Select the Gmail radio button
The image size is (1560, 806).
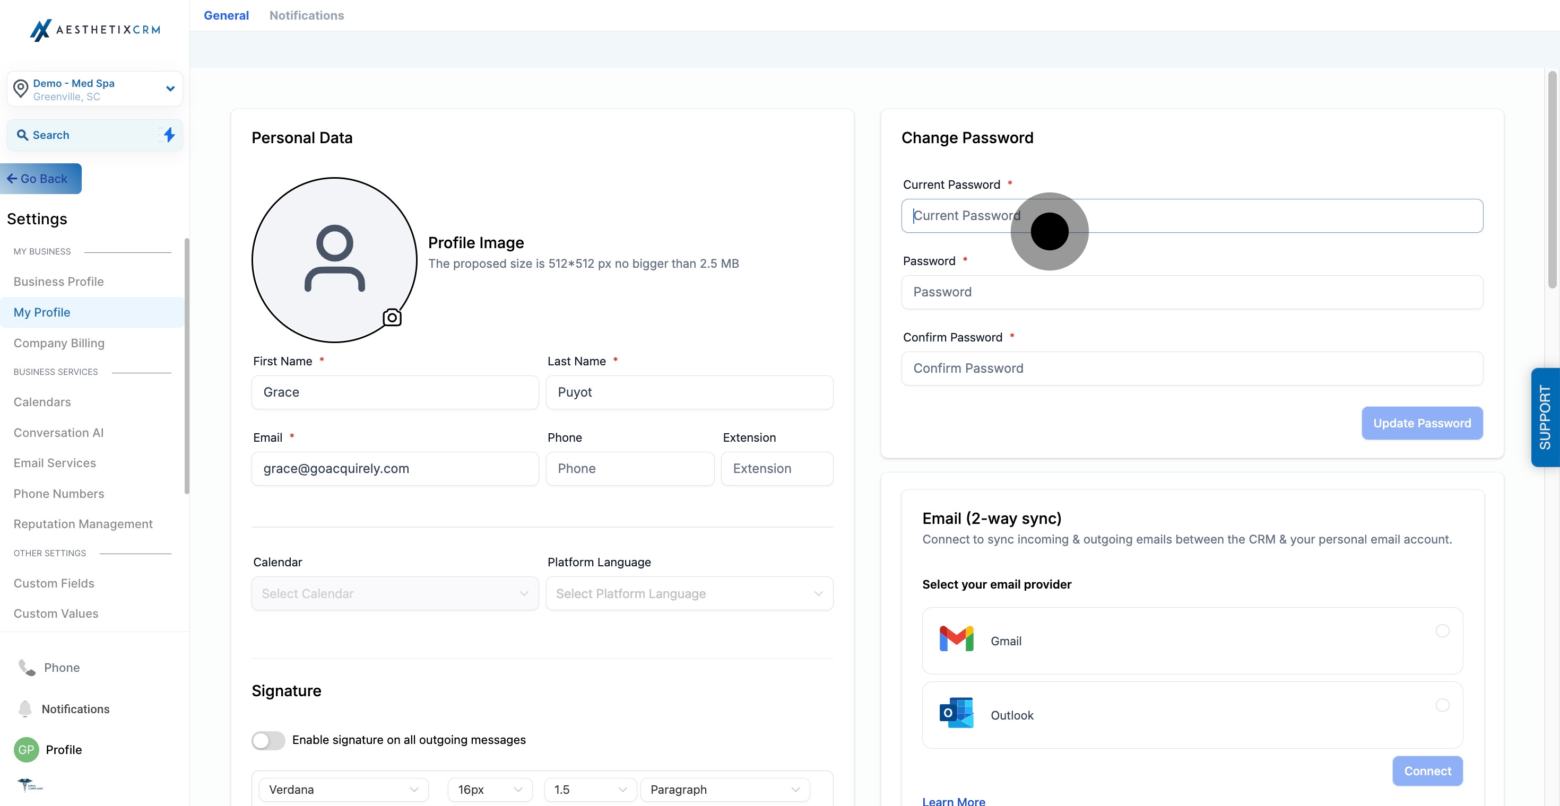[x=1442, y=631]
